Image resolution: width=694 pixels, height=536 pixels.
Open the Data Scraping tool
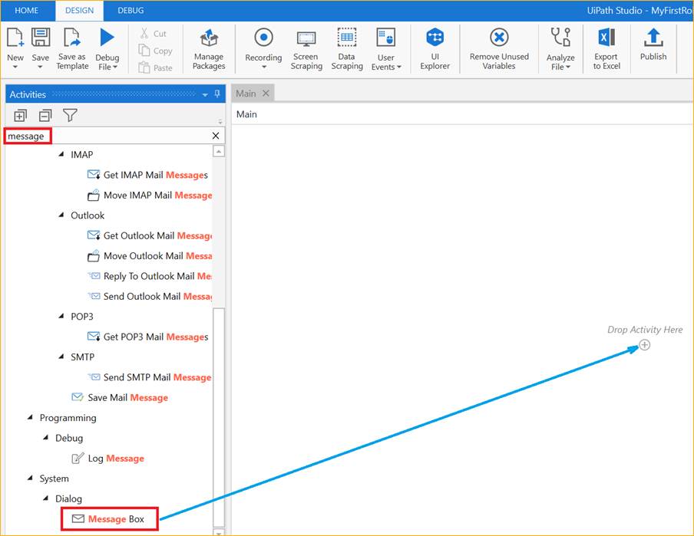pos(346,49)
